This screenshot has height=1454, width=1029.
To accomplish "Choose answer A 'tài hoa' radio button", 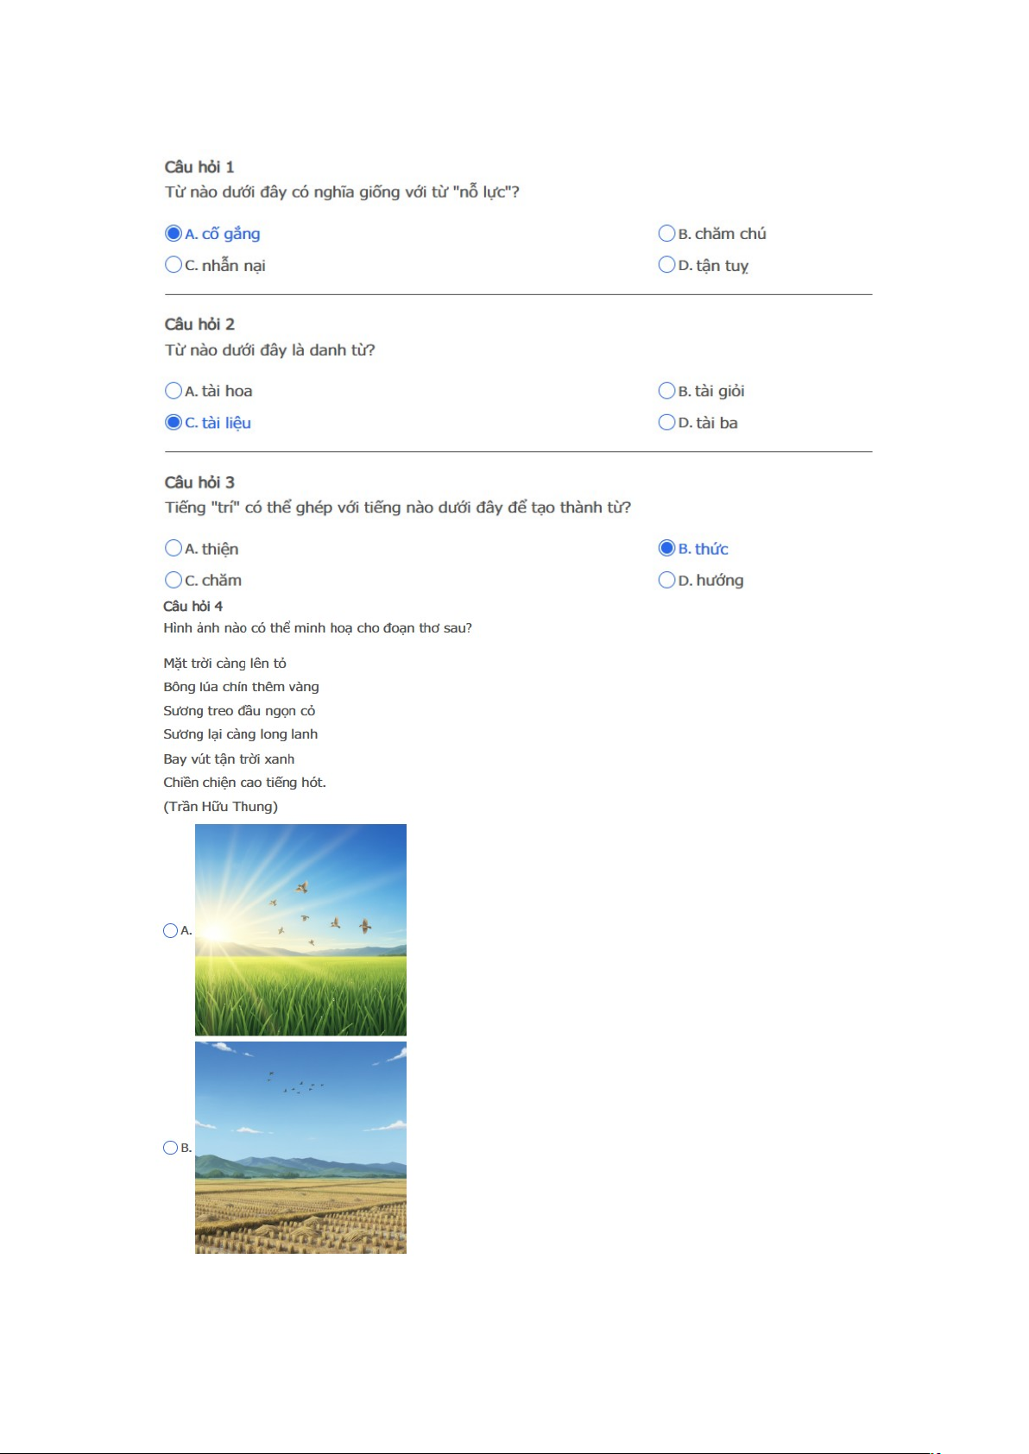I will [x=174, y=391].
